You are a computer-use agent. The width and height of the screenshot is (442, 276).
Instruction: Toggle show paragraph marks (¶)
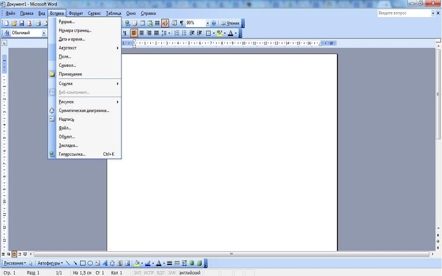pyautogui.click(x=182, y=23)
